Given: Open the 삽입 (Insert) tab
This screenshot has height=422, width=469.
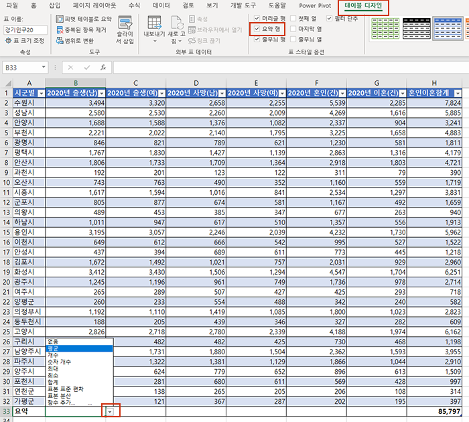Looking at the screenshot, I should pos(55,5).
